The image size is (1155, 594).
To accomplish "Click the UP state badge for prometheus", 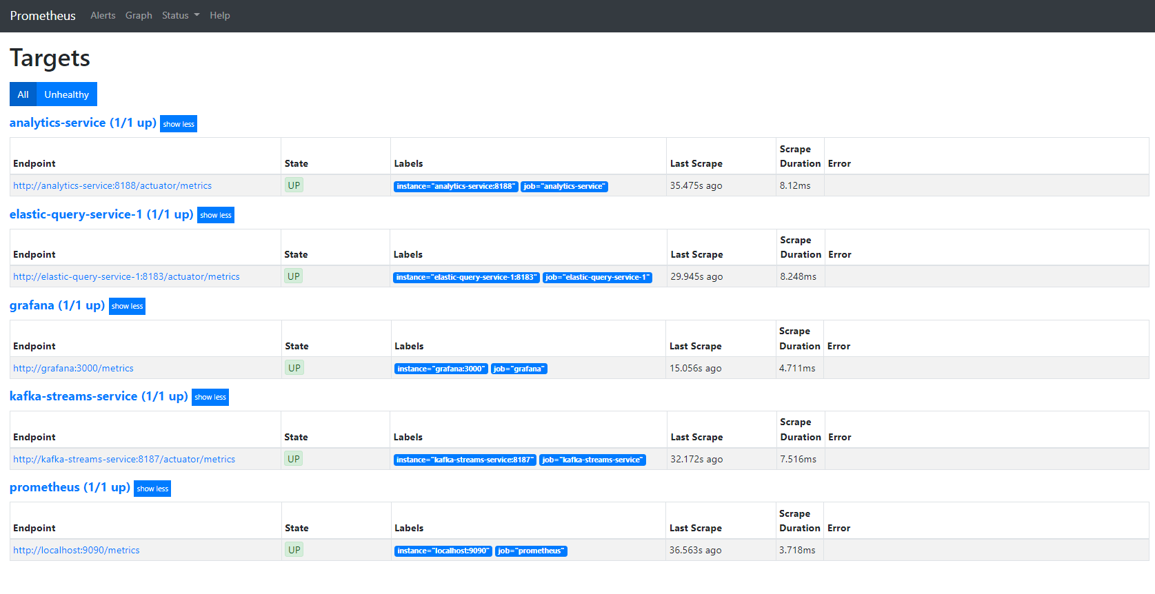I will pyautogui.click(x=294, y=550).
